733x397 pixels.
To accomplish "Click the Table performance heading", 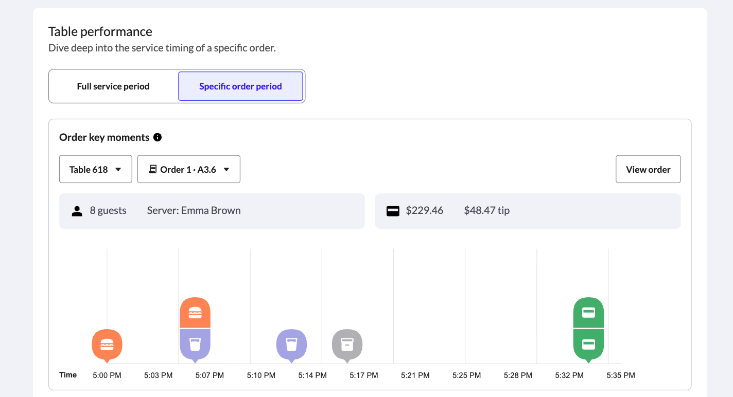I will (x=100, y=32).
